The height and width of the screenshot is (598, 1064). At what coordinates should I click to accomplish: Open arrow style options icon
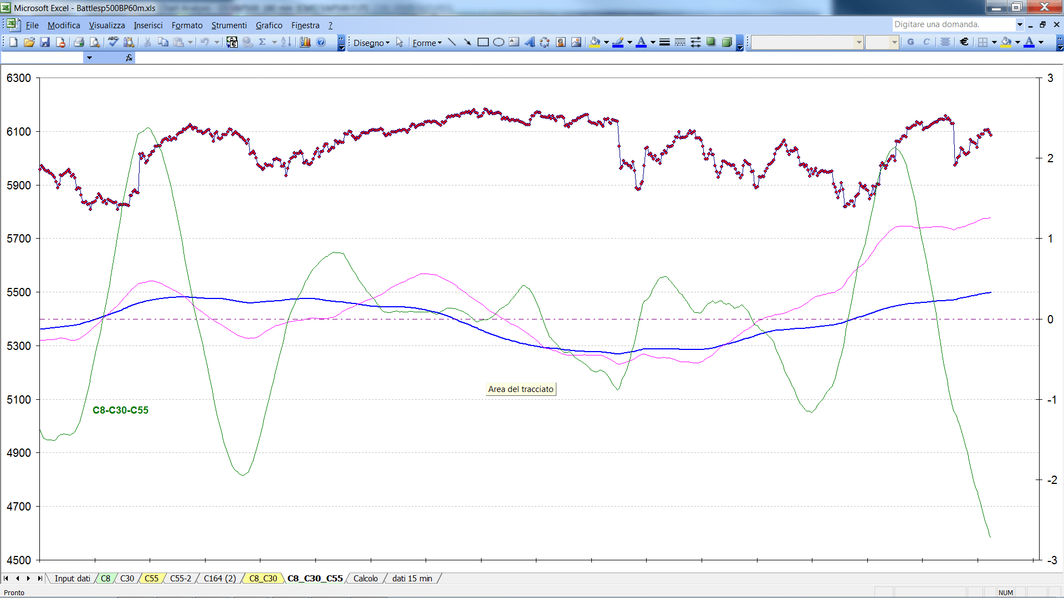tap(695, 42)
